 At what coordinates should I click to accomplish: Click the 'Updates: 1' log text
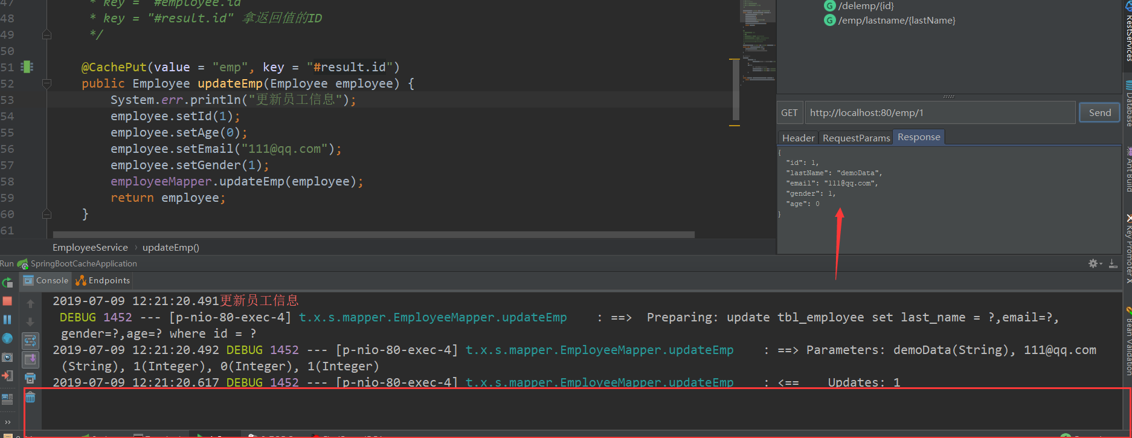coord(864,382)
